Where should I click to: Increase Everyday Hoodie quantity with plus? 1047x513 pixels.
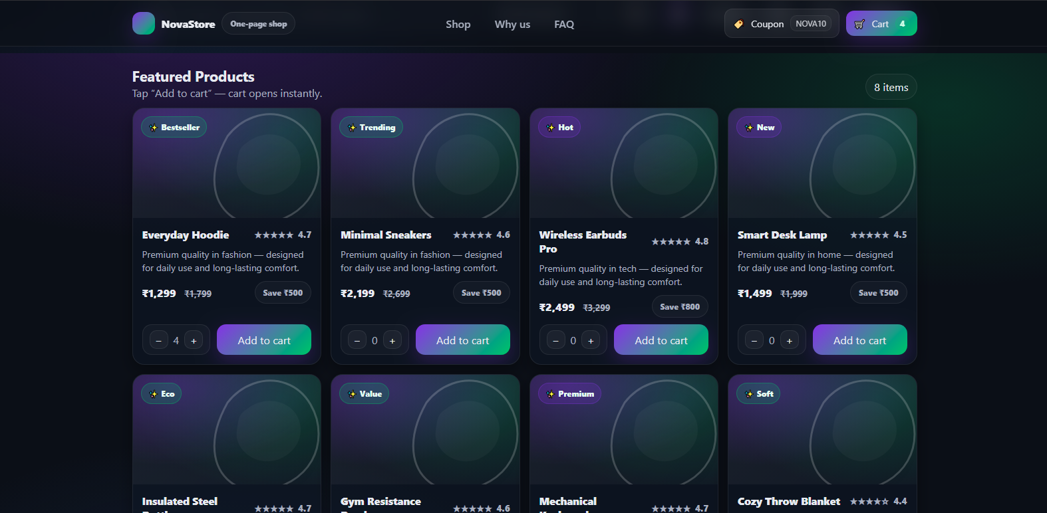coord(194,340)
